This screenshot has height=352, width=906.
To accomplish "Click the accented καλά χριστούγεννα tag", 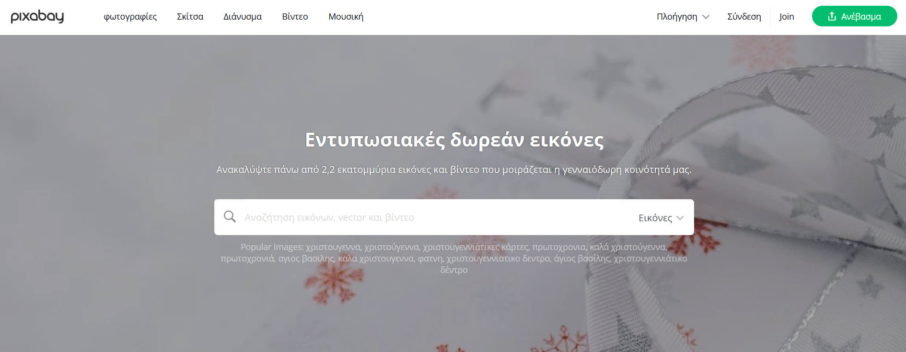I will point(627,247).
